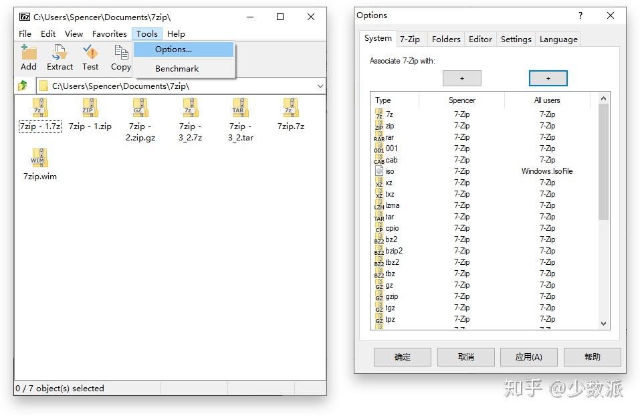The width and height of the screenshot is (640, 416).
Task: Switch to the Editor tab
Action: [x=480, y=39]
